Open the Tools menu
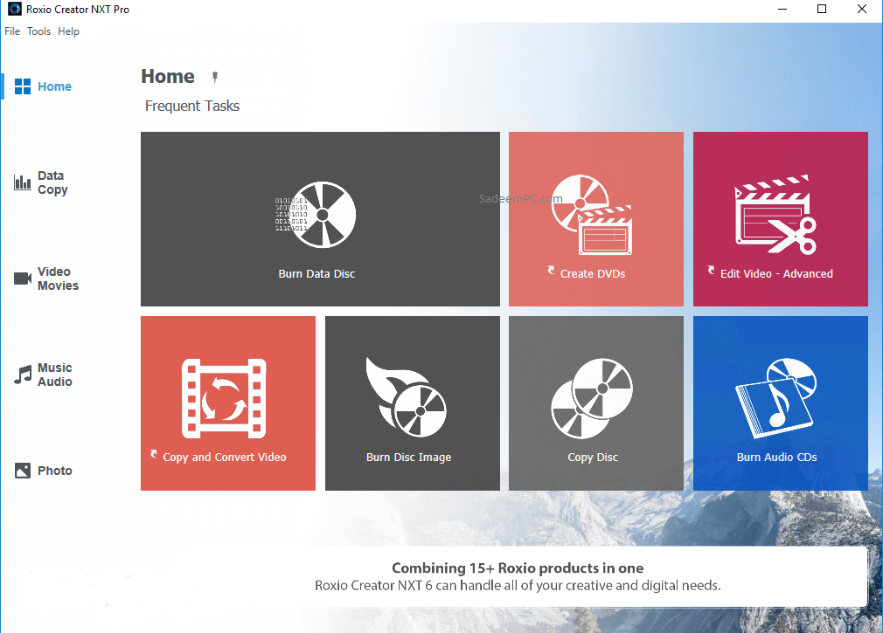Screen dimensions: 883x633 tap(38, 31)
